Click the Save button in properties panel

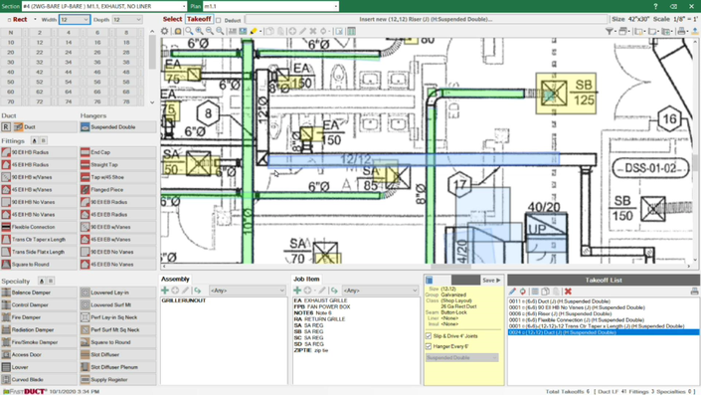click(x=492, y=280)
